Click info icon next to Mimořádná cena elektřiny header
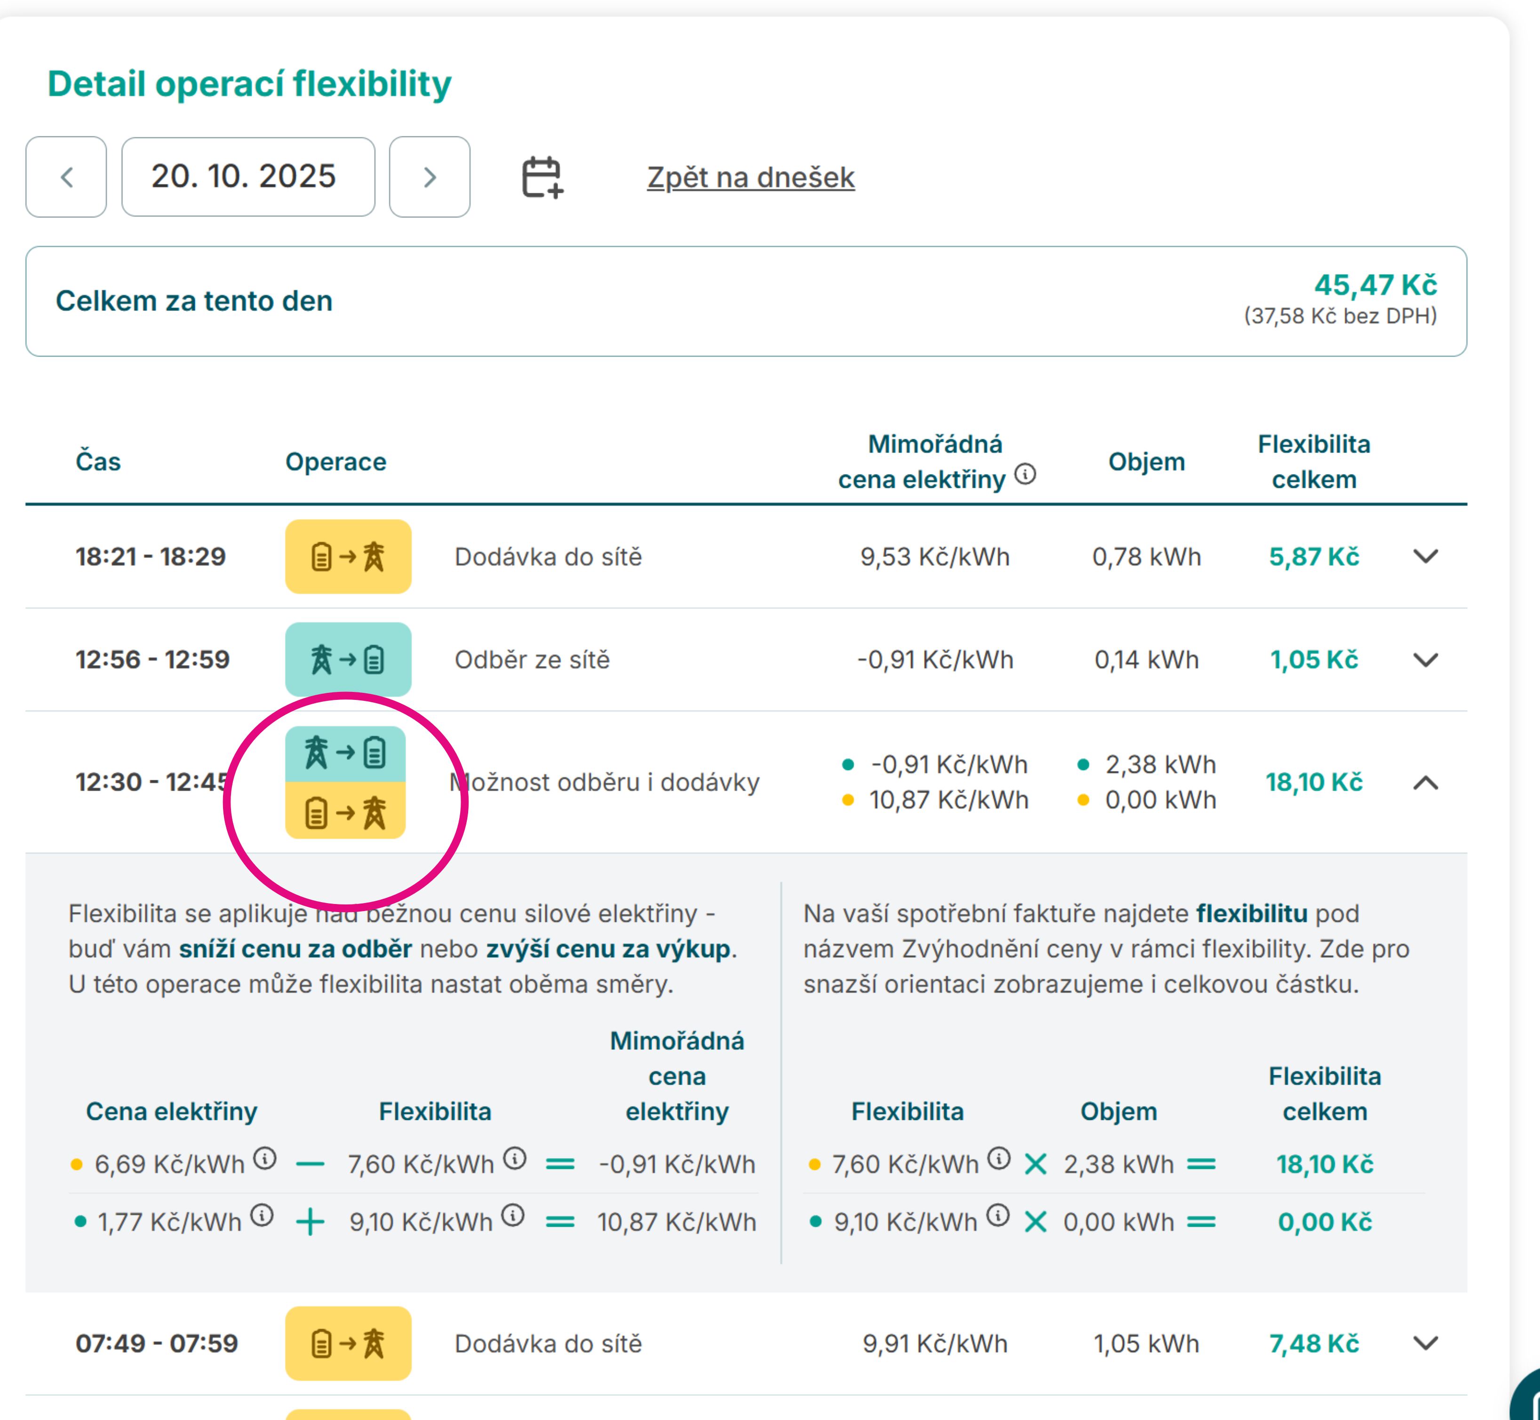1540x1420 pixels. [x=1025, y=474]
